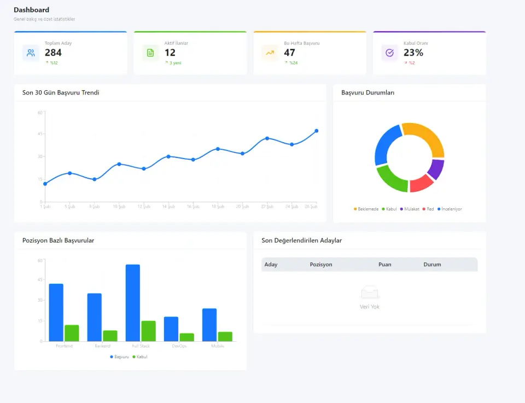Click the line chart point at 22 Şub
The height and width of the screenshot is (403, 525).
267,138
